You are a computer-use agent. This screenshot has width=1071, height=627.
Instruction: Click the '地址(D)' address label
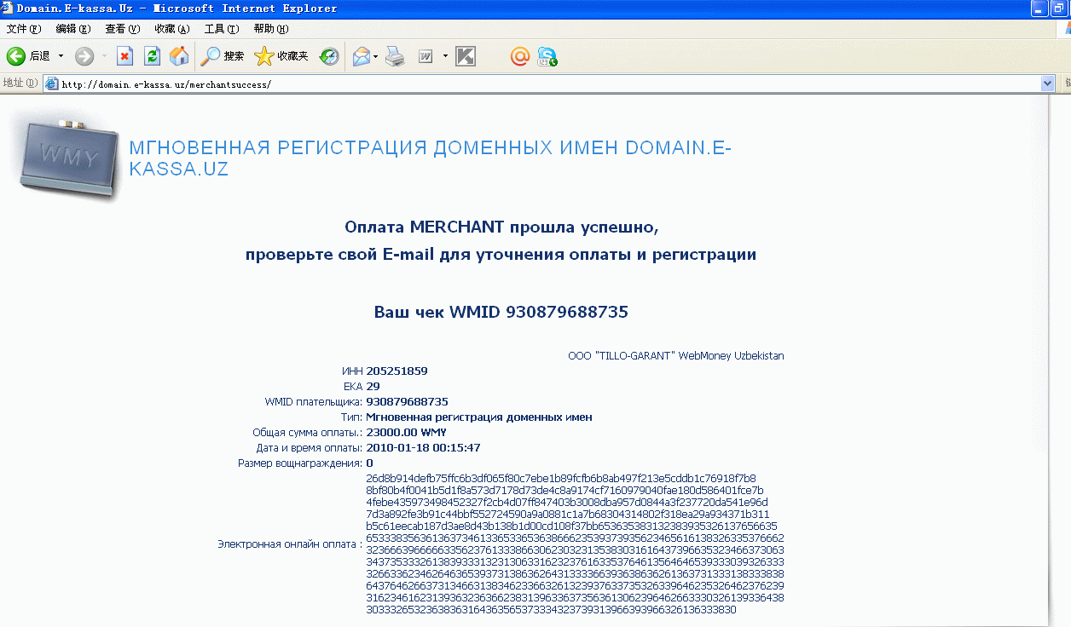coord(20,83)
